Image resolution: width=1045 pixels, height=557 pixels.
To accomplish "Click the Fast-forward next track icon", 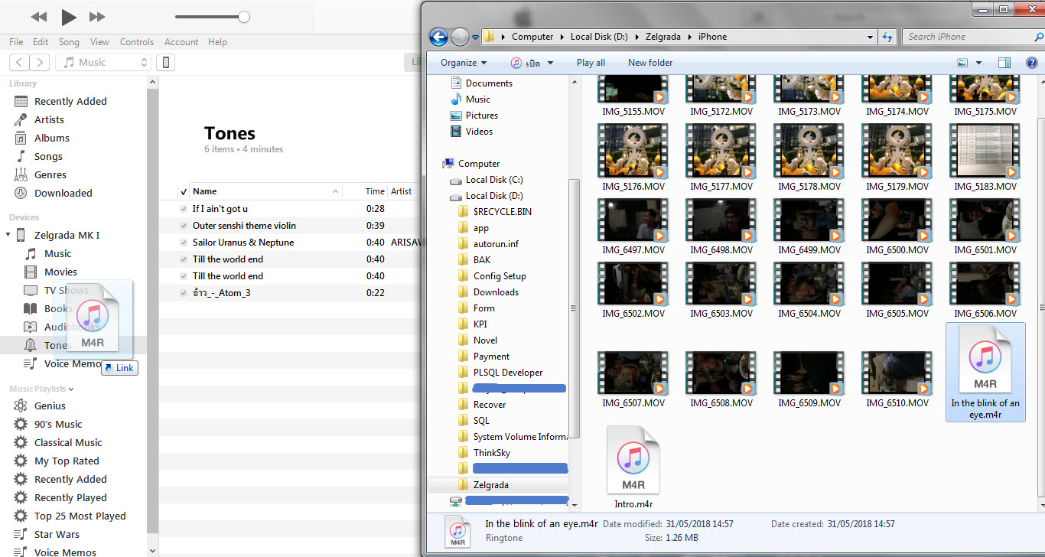I will pyautogui.click(x=97, y=17).
